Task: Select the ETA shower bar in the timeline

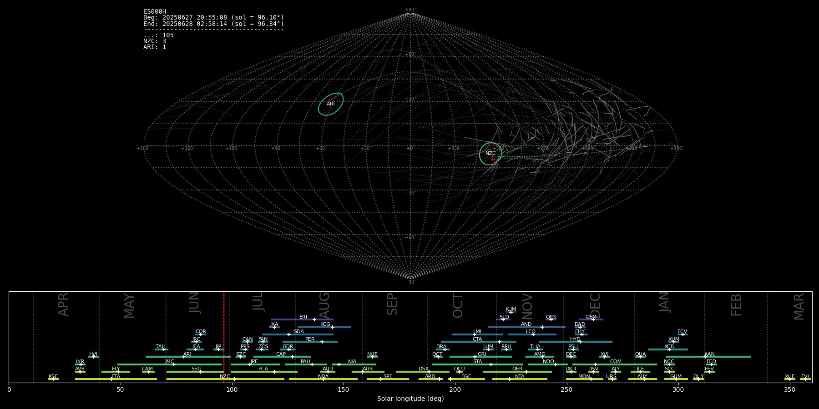Action: click(116, 379)
